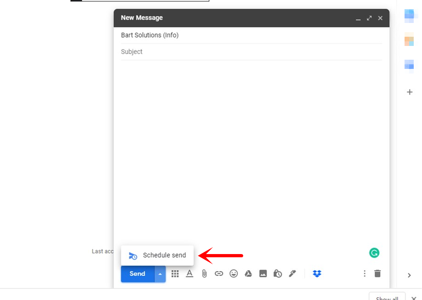Click the plus add-on icon in side panel

click(x=410, y=92)
